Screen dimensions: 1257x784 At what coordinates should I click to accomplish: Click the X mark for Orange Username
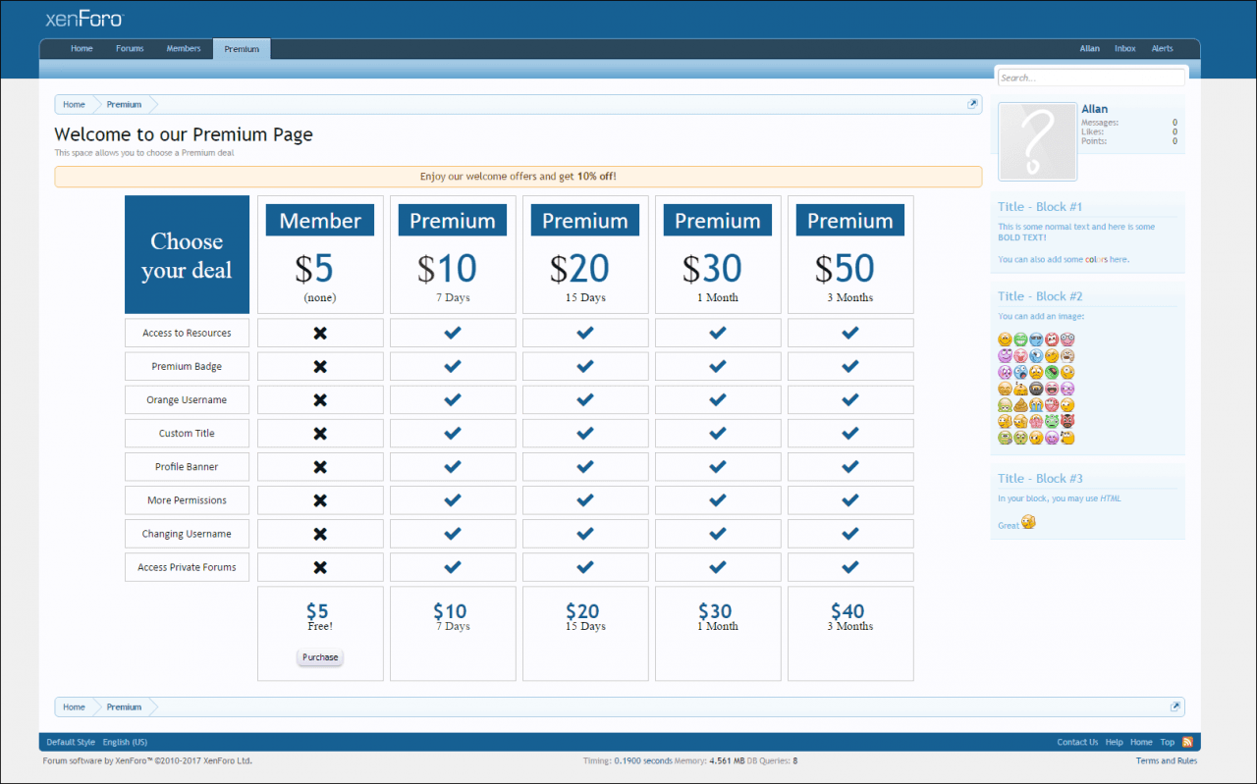tap(320, 399)
